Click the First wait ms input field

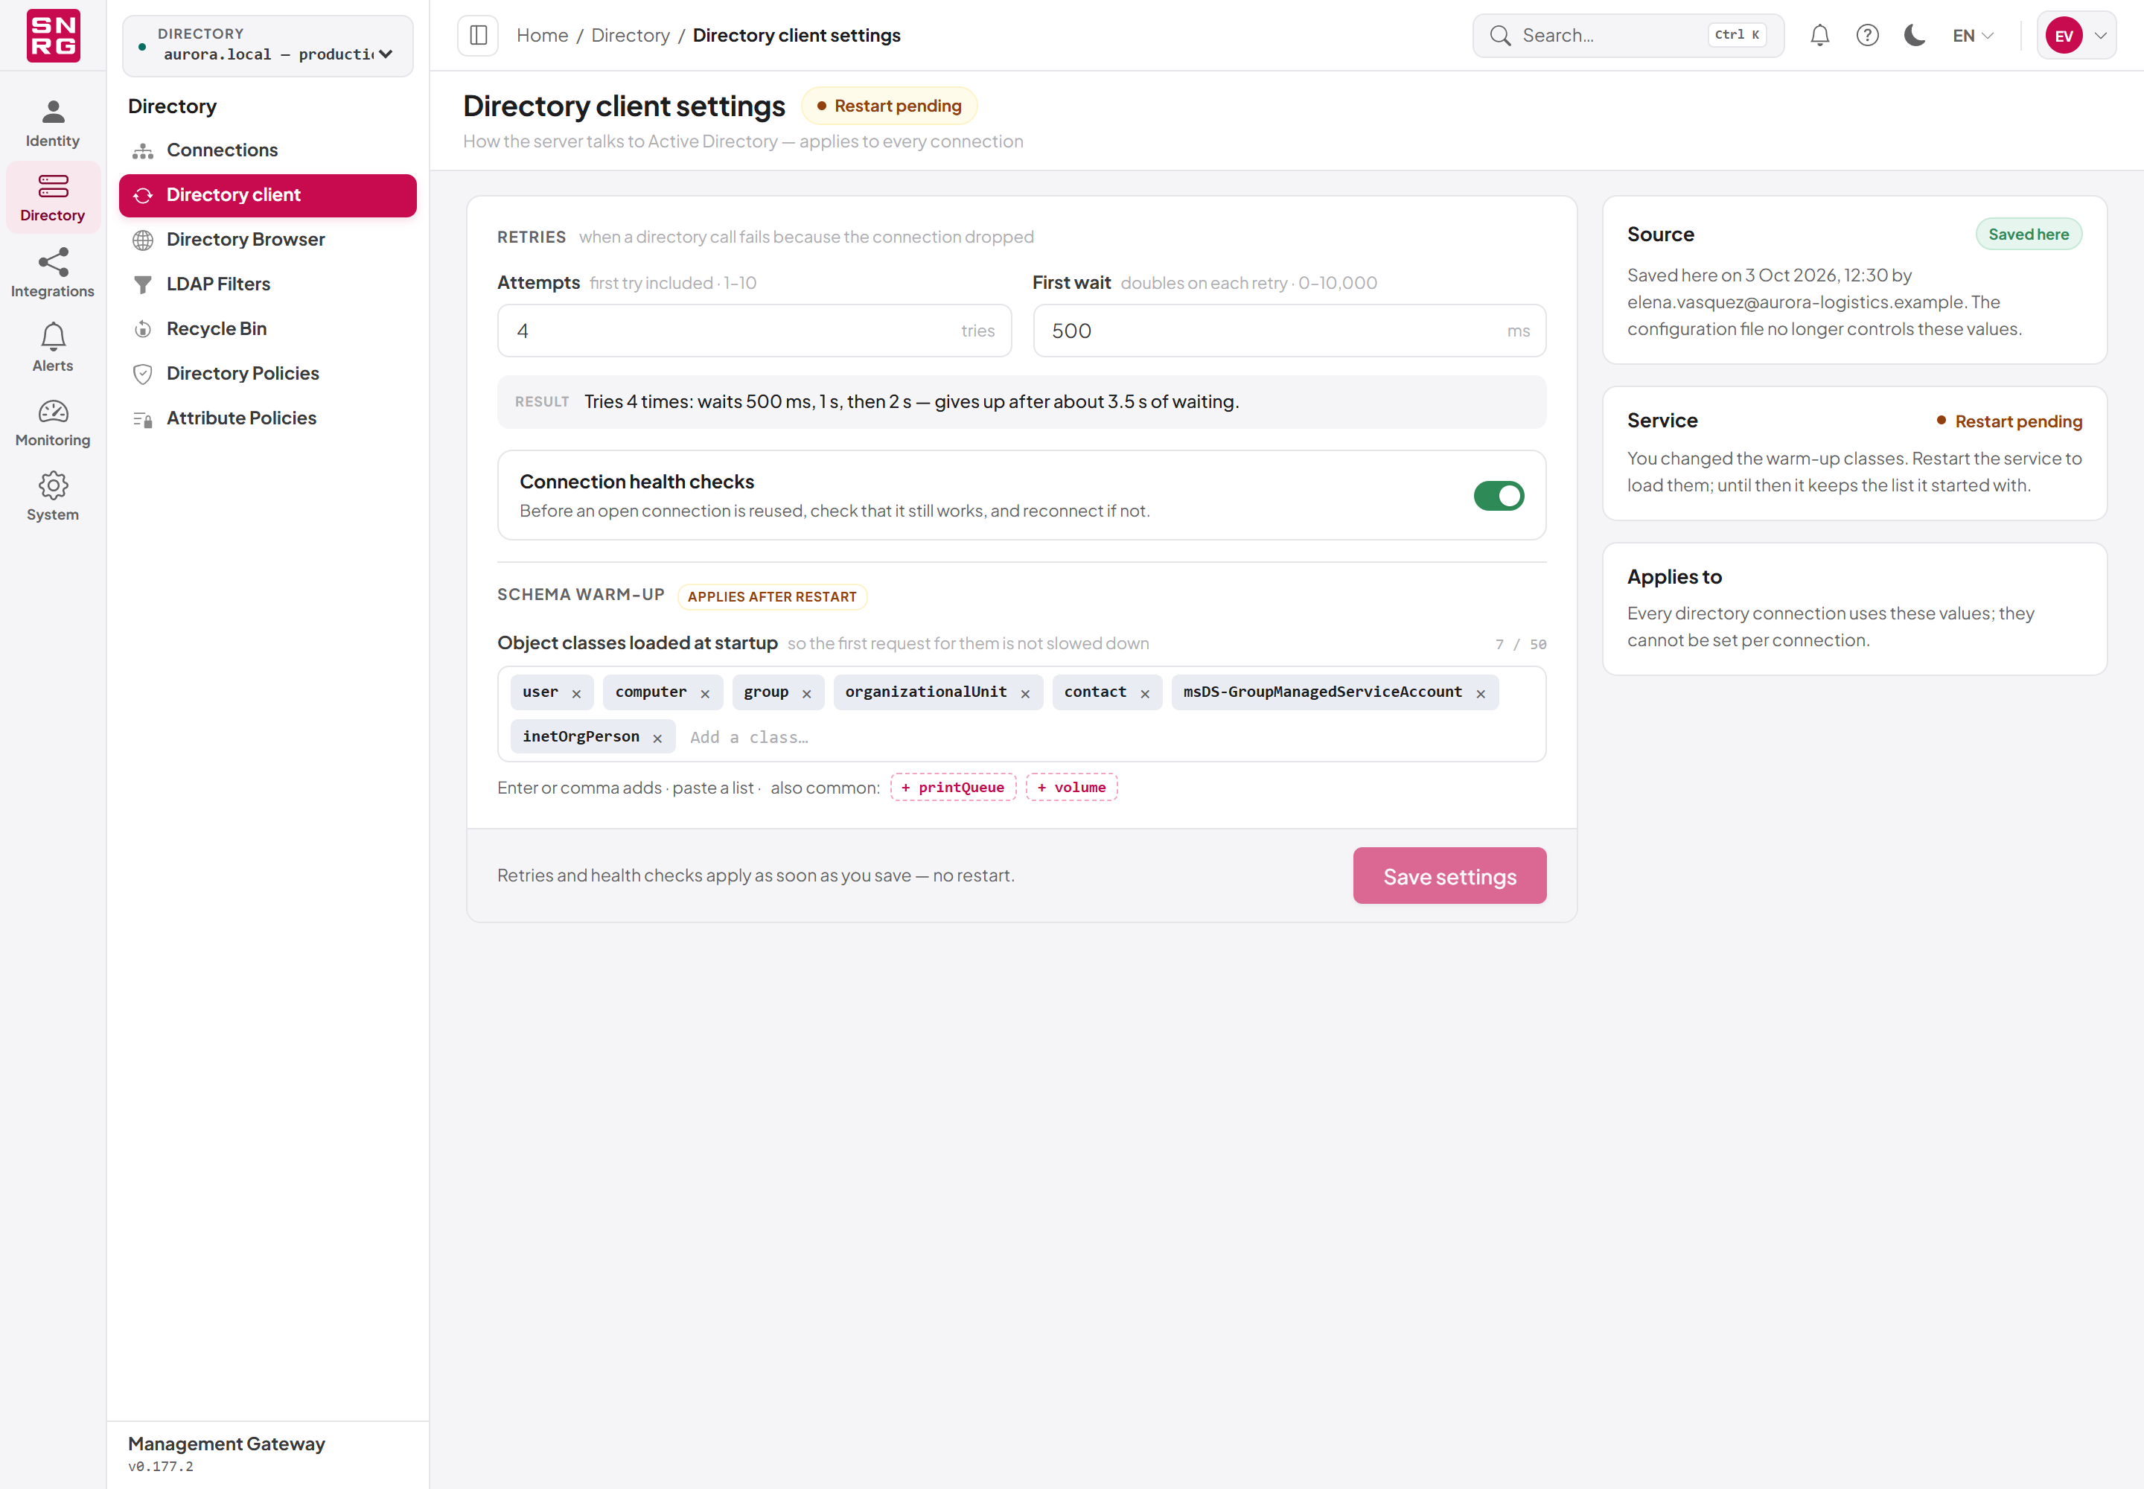[1289, 331]
